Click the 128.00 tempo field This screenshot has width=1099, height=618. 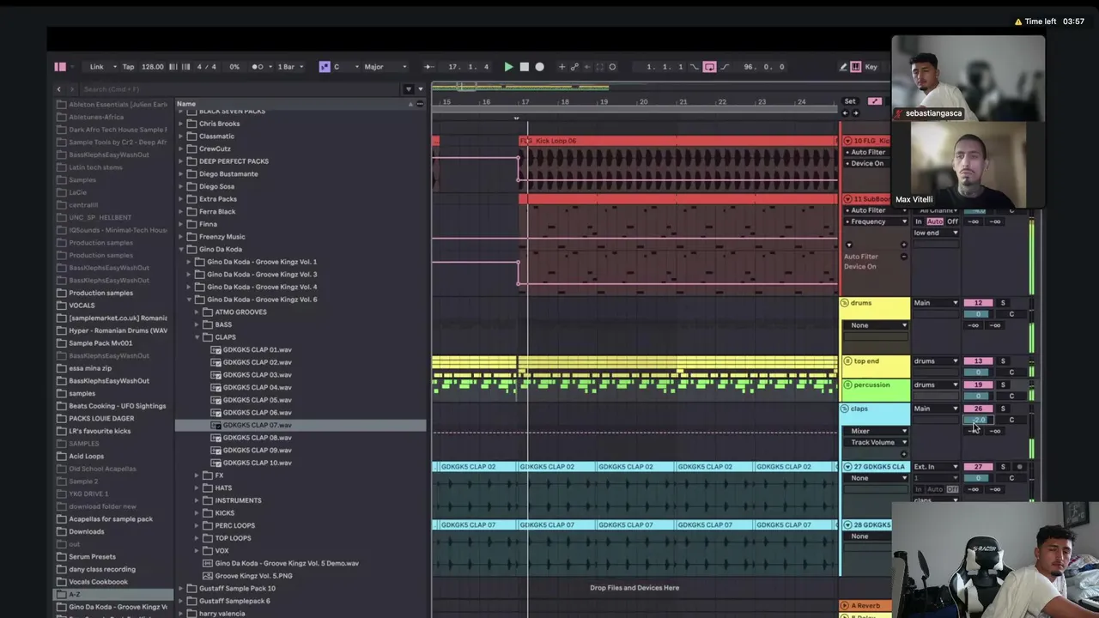153,67
